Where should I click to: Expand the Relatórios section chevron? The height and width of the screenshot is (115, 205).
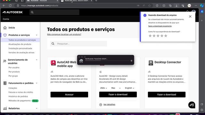(37, 108)
